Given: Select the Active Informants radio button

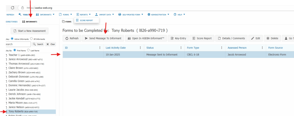Looking at the screenshot, I should click(x=12, y=39).
